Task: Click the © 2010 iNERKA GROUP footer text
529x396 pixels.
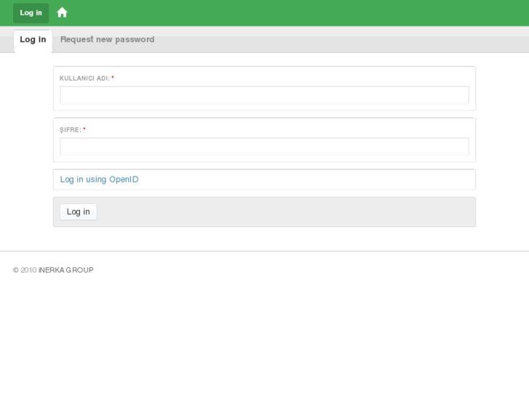Action: click(53, 270)
